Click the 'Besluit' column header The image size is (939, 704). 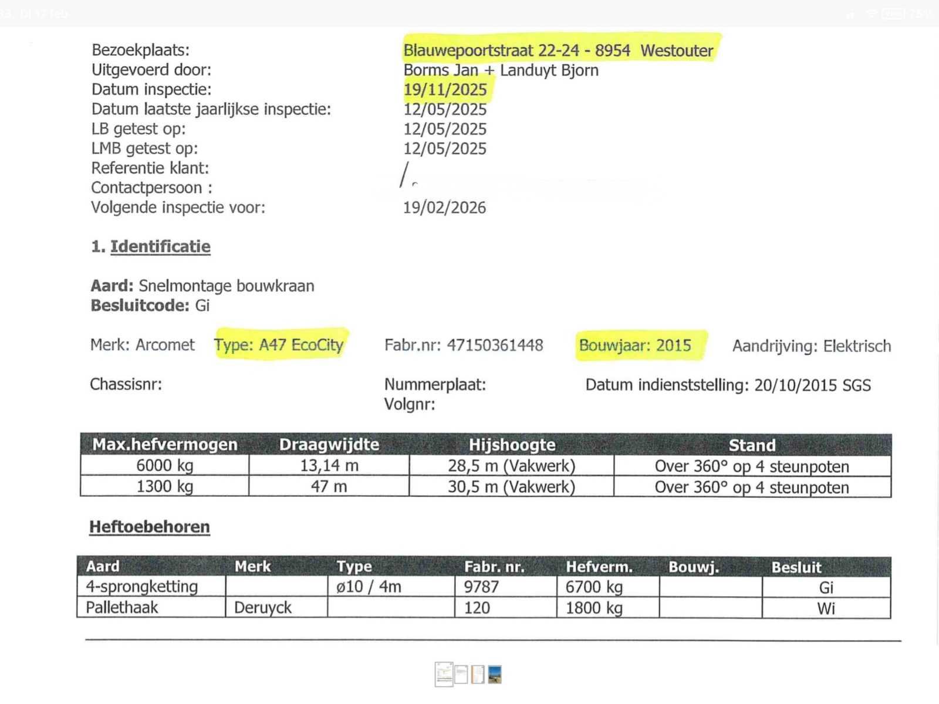click(796, 567)
